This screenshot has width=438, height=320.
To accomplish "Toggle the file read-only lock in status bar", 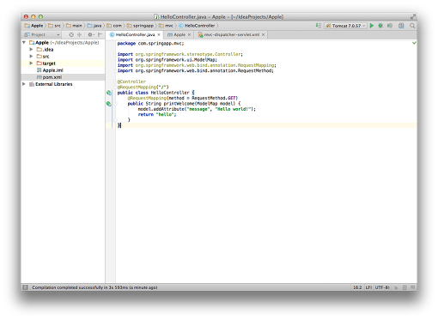I will tap(396, 287).
